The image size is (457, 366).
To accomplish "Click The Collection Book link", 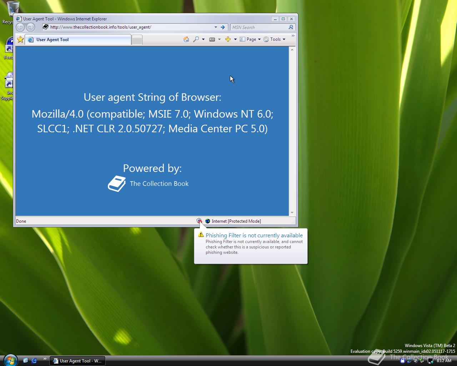I will (x=159, y=183).
